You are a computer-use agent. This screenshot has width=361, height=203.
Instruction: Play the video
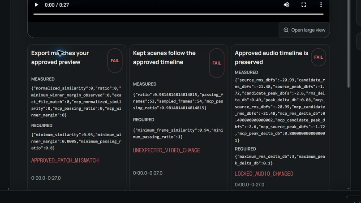[36, 5]
